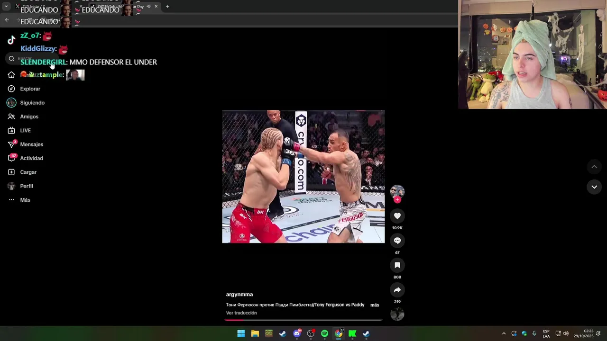
Task: Like the video with the heart icon
Action: point(397,216)
